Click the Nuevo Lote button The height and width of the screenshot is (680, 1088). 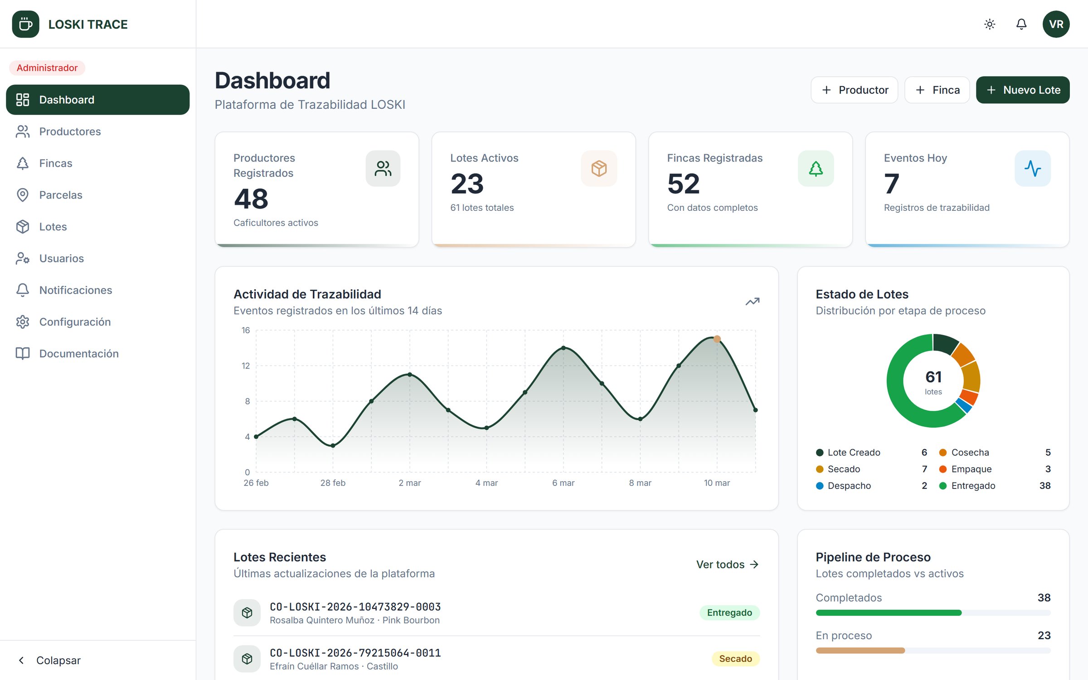click(1023, 90)
